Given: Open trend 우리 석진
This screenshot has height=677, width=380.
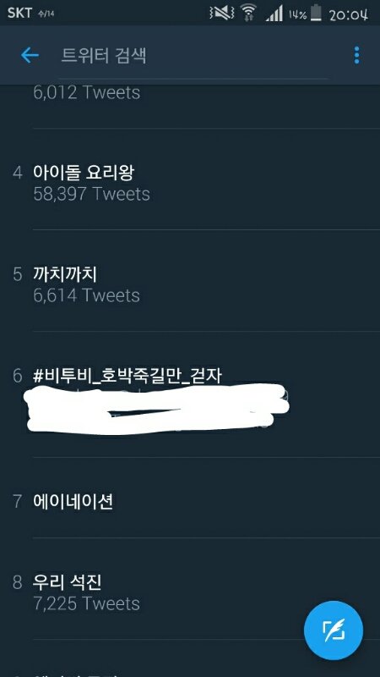Looking at the screenshot, I should pos(190,588).
